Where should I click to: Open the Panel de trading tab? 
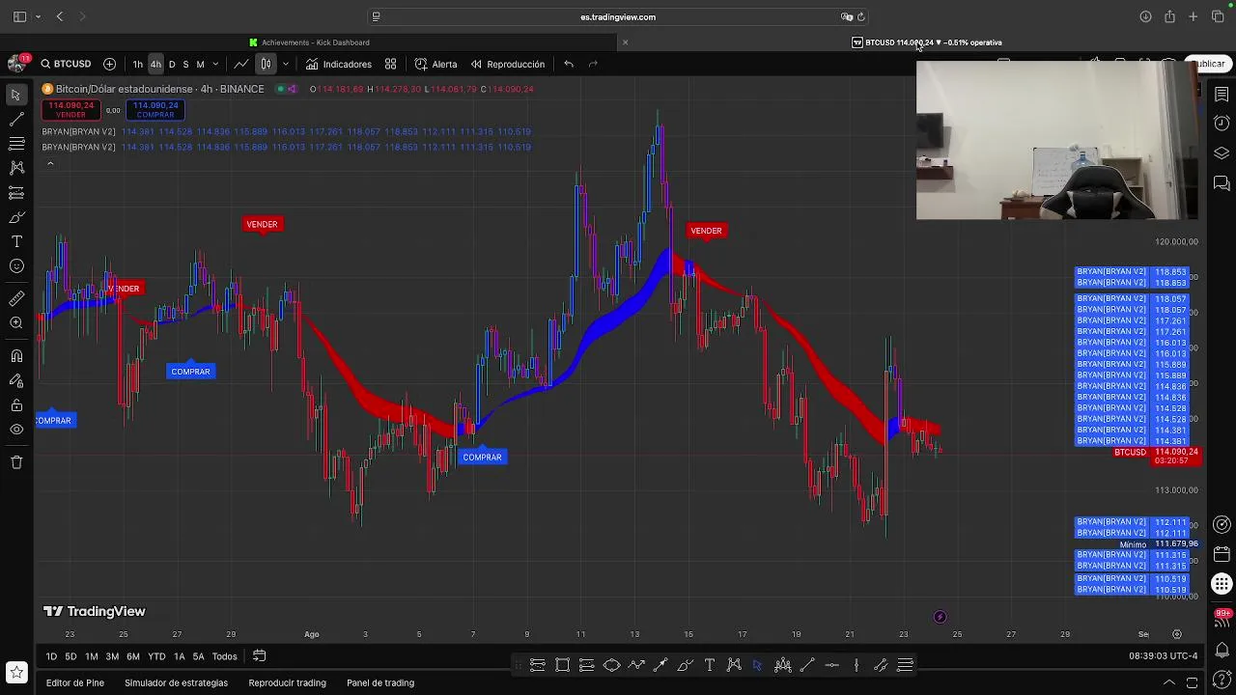(380, 682)
